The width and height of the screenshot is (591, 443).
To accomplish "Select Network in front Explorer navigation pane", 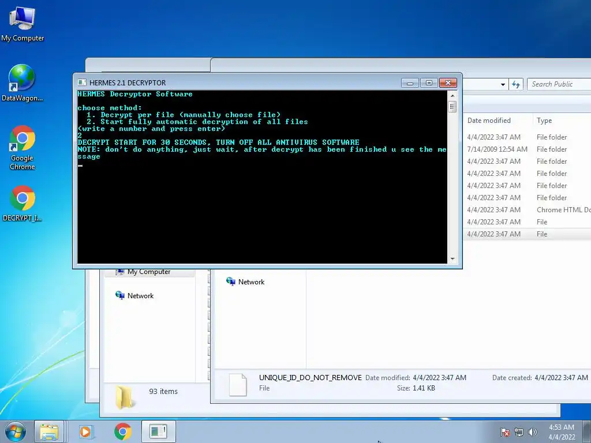I will tap(245, 281).
